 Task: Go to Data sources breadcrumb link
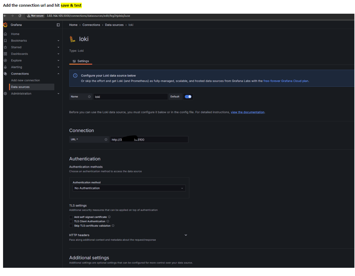coord(114,25)
